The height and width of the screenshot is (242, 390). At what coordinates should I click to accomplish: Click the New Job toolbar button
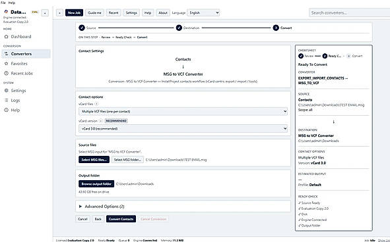74,13
